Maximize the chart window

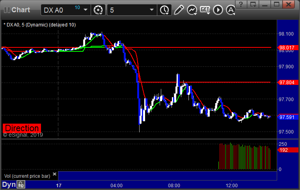276,4
